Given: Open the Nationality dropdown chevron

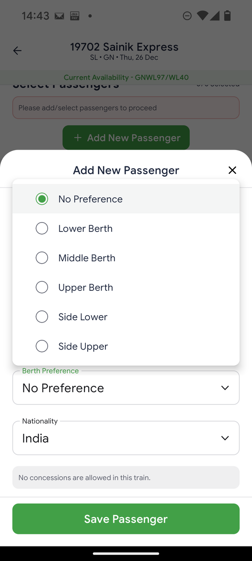Looking at the screenshot, I should 225,438.
